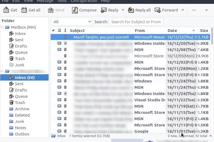Image resolution: width=214 pixels, height=142 pixels.
Task: Expand the Reply options dropdown arrow
Action: 123,10
